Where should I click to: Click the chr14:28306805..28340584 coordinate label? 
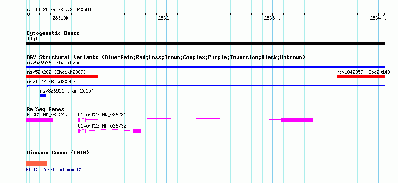[59, 10]
